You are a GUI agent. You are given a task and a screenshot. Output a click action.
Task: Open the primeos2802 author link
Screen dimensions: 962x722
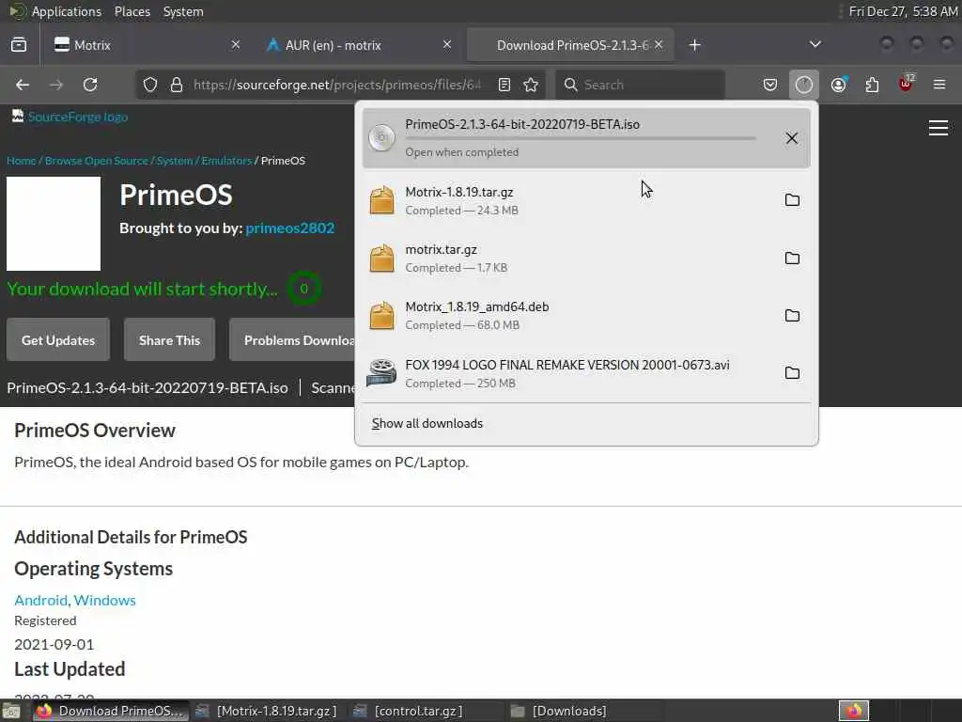pos(290,228)
